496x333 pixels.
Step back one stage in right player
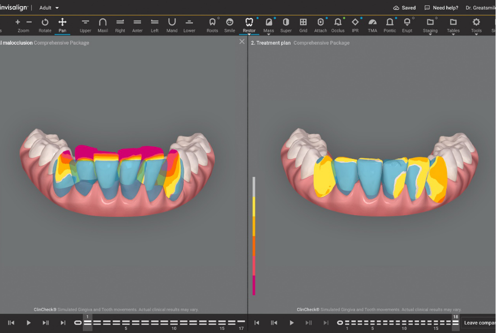[274, 323]
